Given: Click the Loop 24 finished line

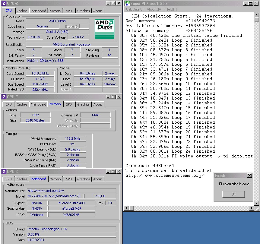Looking at the screenshot, I should (x=173, y=151).
